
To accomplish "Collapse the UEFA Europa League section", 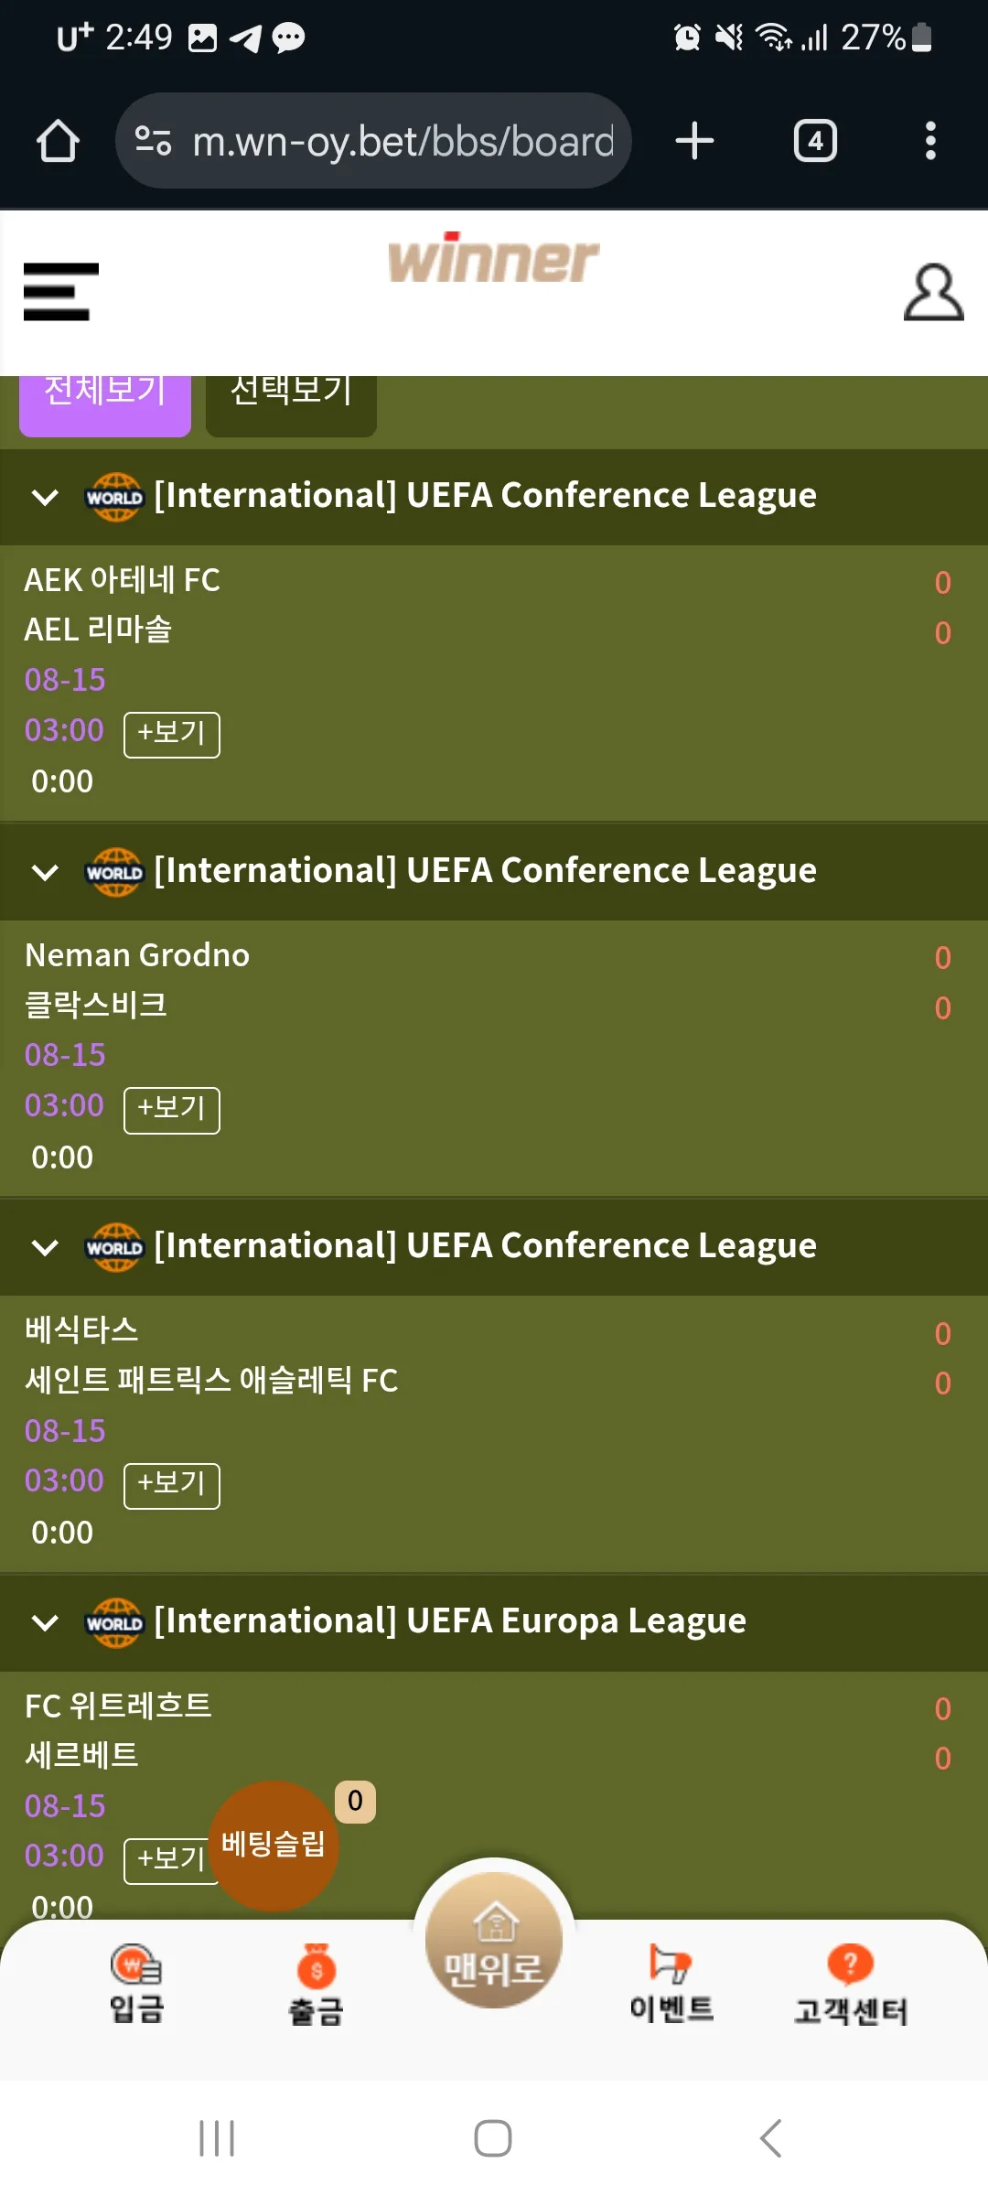I will pos(45,1623).
